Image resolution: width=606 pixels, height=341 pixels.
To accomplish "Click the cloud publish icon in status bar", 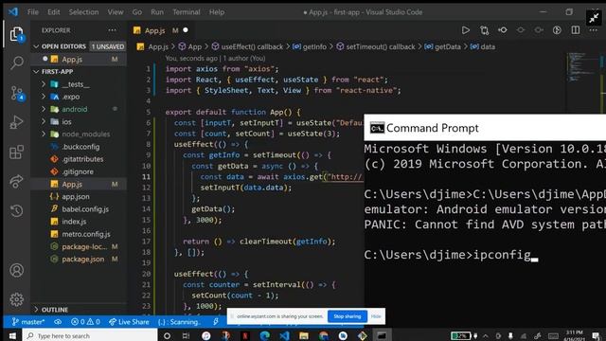I will tap(58, 322).
